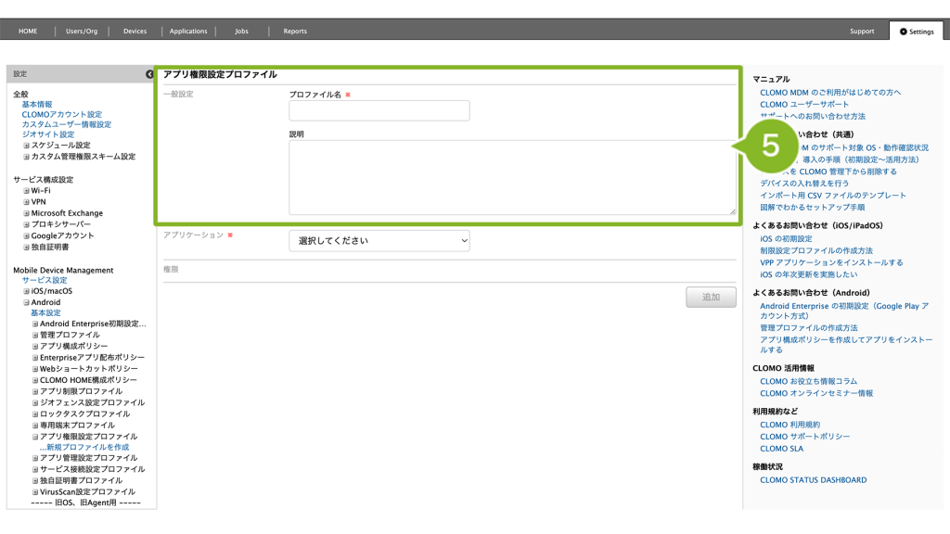Open the Devices menu
Screen dimensions: 950x534
135,32
